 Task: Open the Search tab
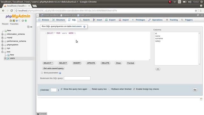84,20
